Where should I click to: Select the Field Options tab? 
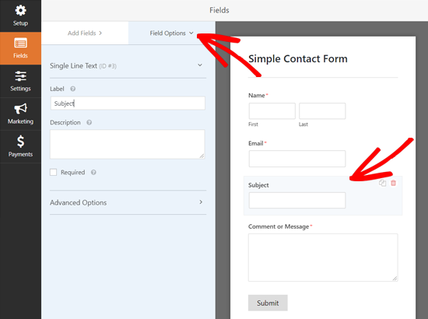point(172,33)
